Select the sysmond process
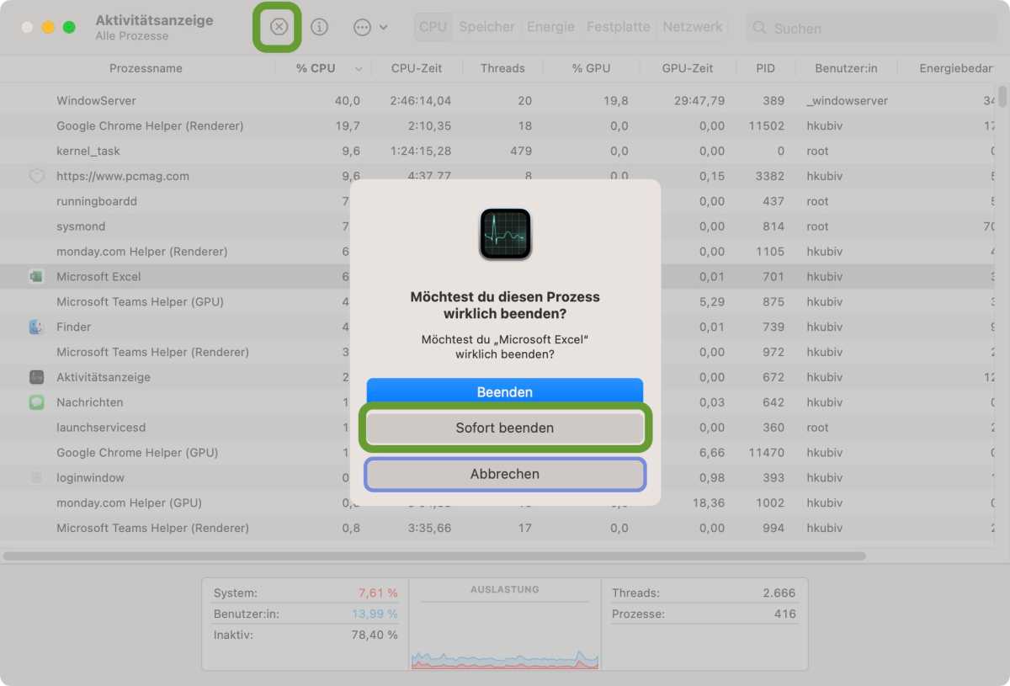 (81, 226)
